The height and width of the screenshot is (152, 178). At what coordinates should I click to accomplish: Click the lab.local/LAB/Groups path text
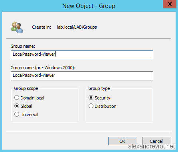tap(77, 27)
